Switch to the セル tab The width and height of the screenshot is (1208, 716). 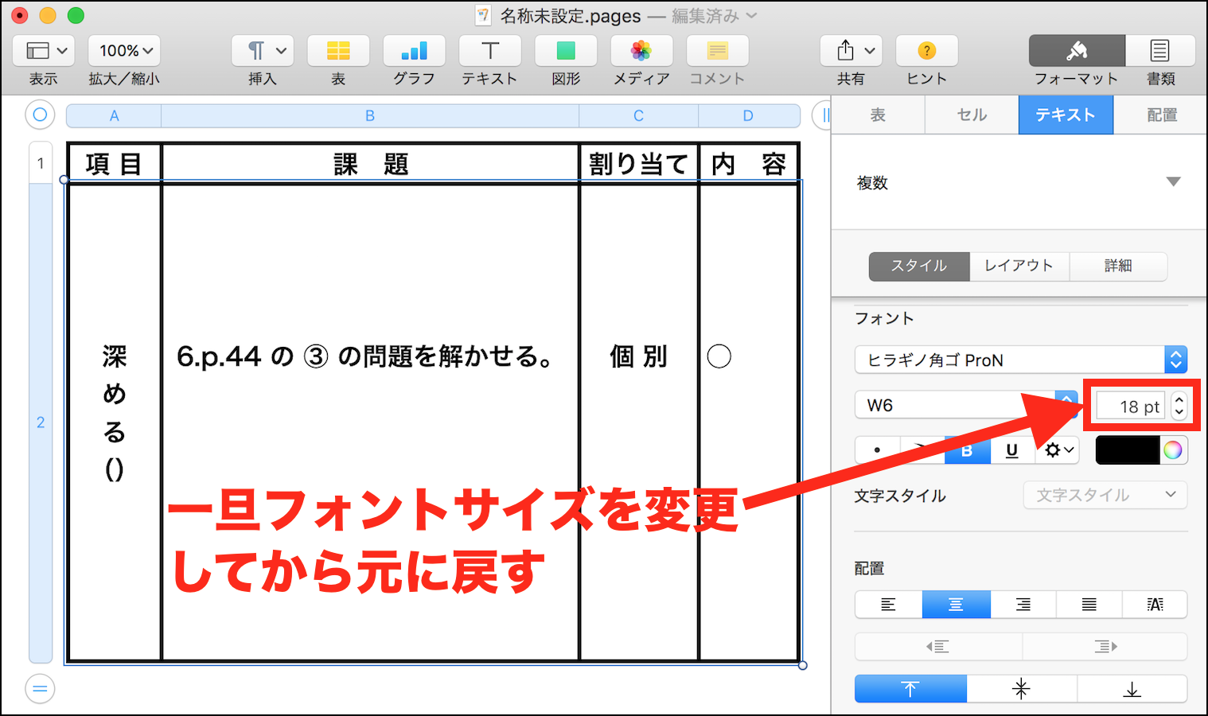pos(971,115)
